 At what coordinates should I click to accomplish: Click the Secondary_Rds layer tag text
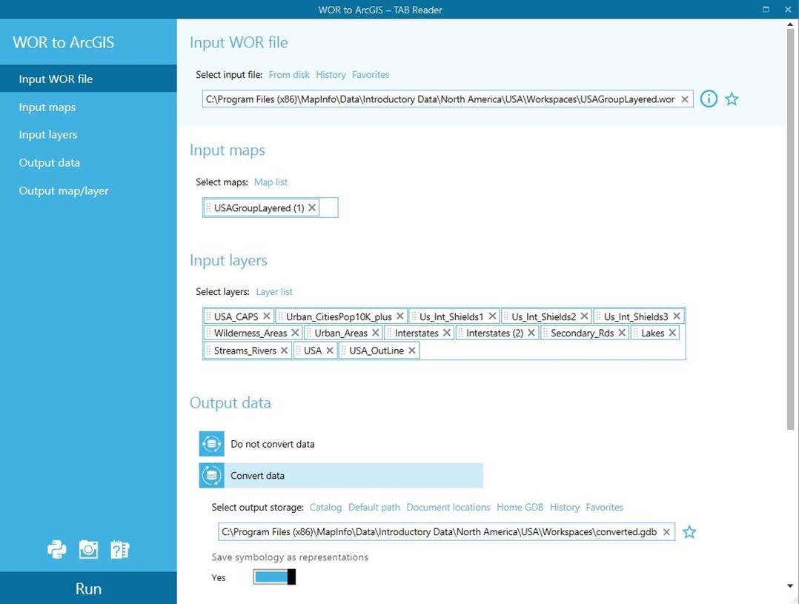click(582, 333)
